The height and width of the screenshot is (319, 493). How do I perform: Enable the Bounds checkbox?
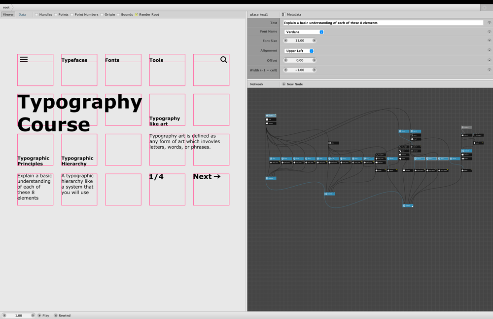click(x=118, y=14)
